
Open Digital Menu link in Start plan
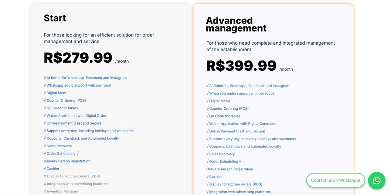click(56, 93)
